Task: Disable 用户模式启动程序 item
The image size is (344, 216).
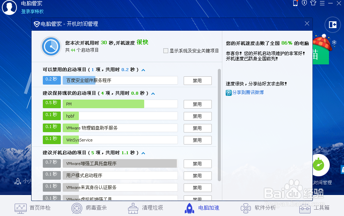Action: click(x=198, y=176)
